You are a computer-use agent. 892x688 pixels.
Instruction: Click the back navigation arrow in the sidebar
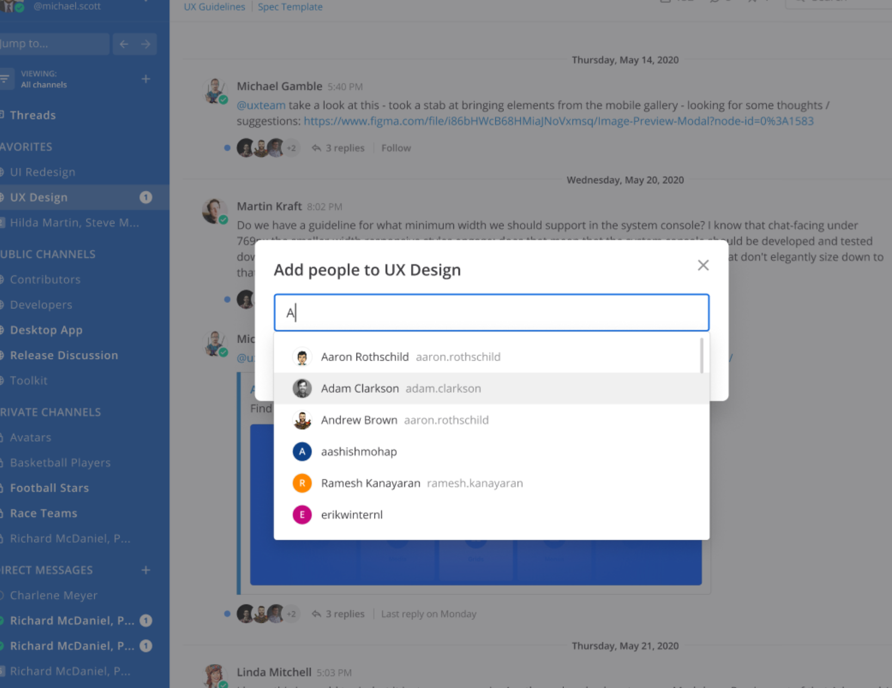click(x=123, y=44)
